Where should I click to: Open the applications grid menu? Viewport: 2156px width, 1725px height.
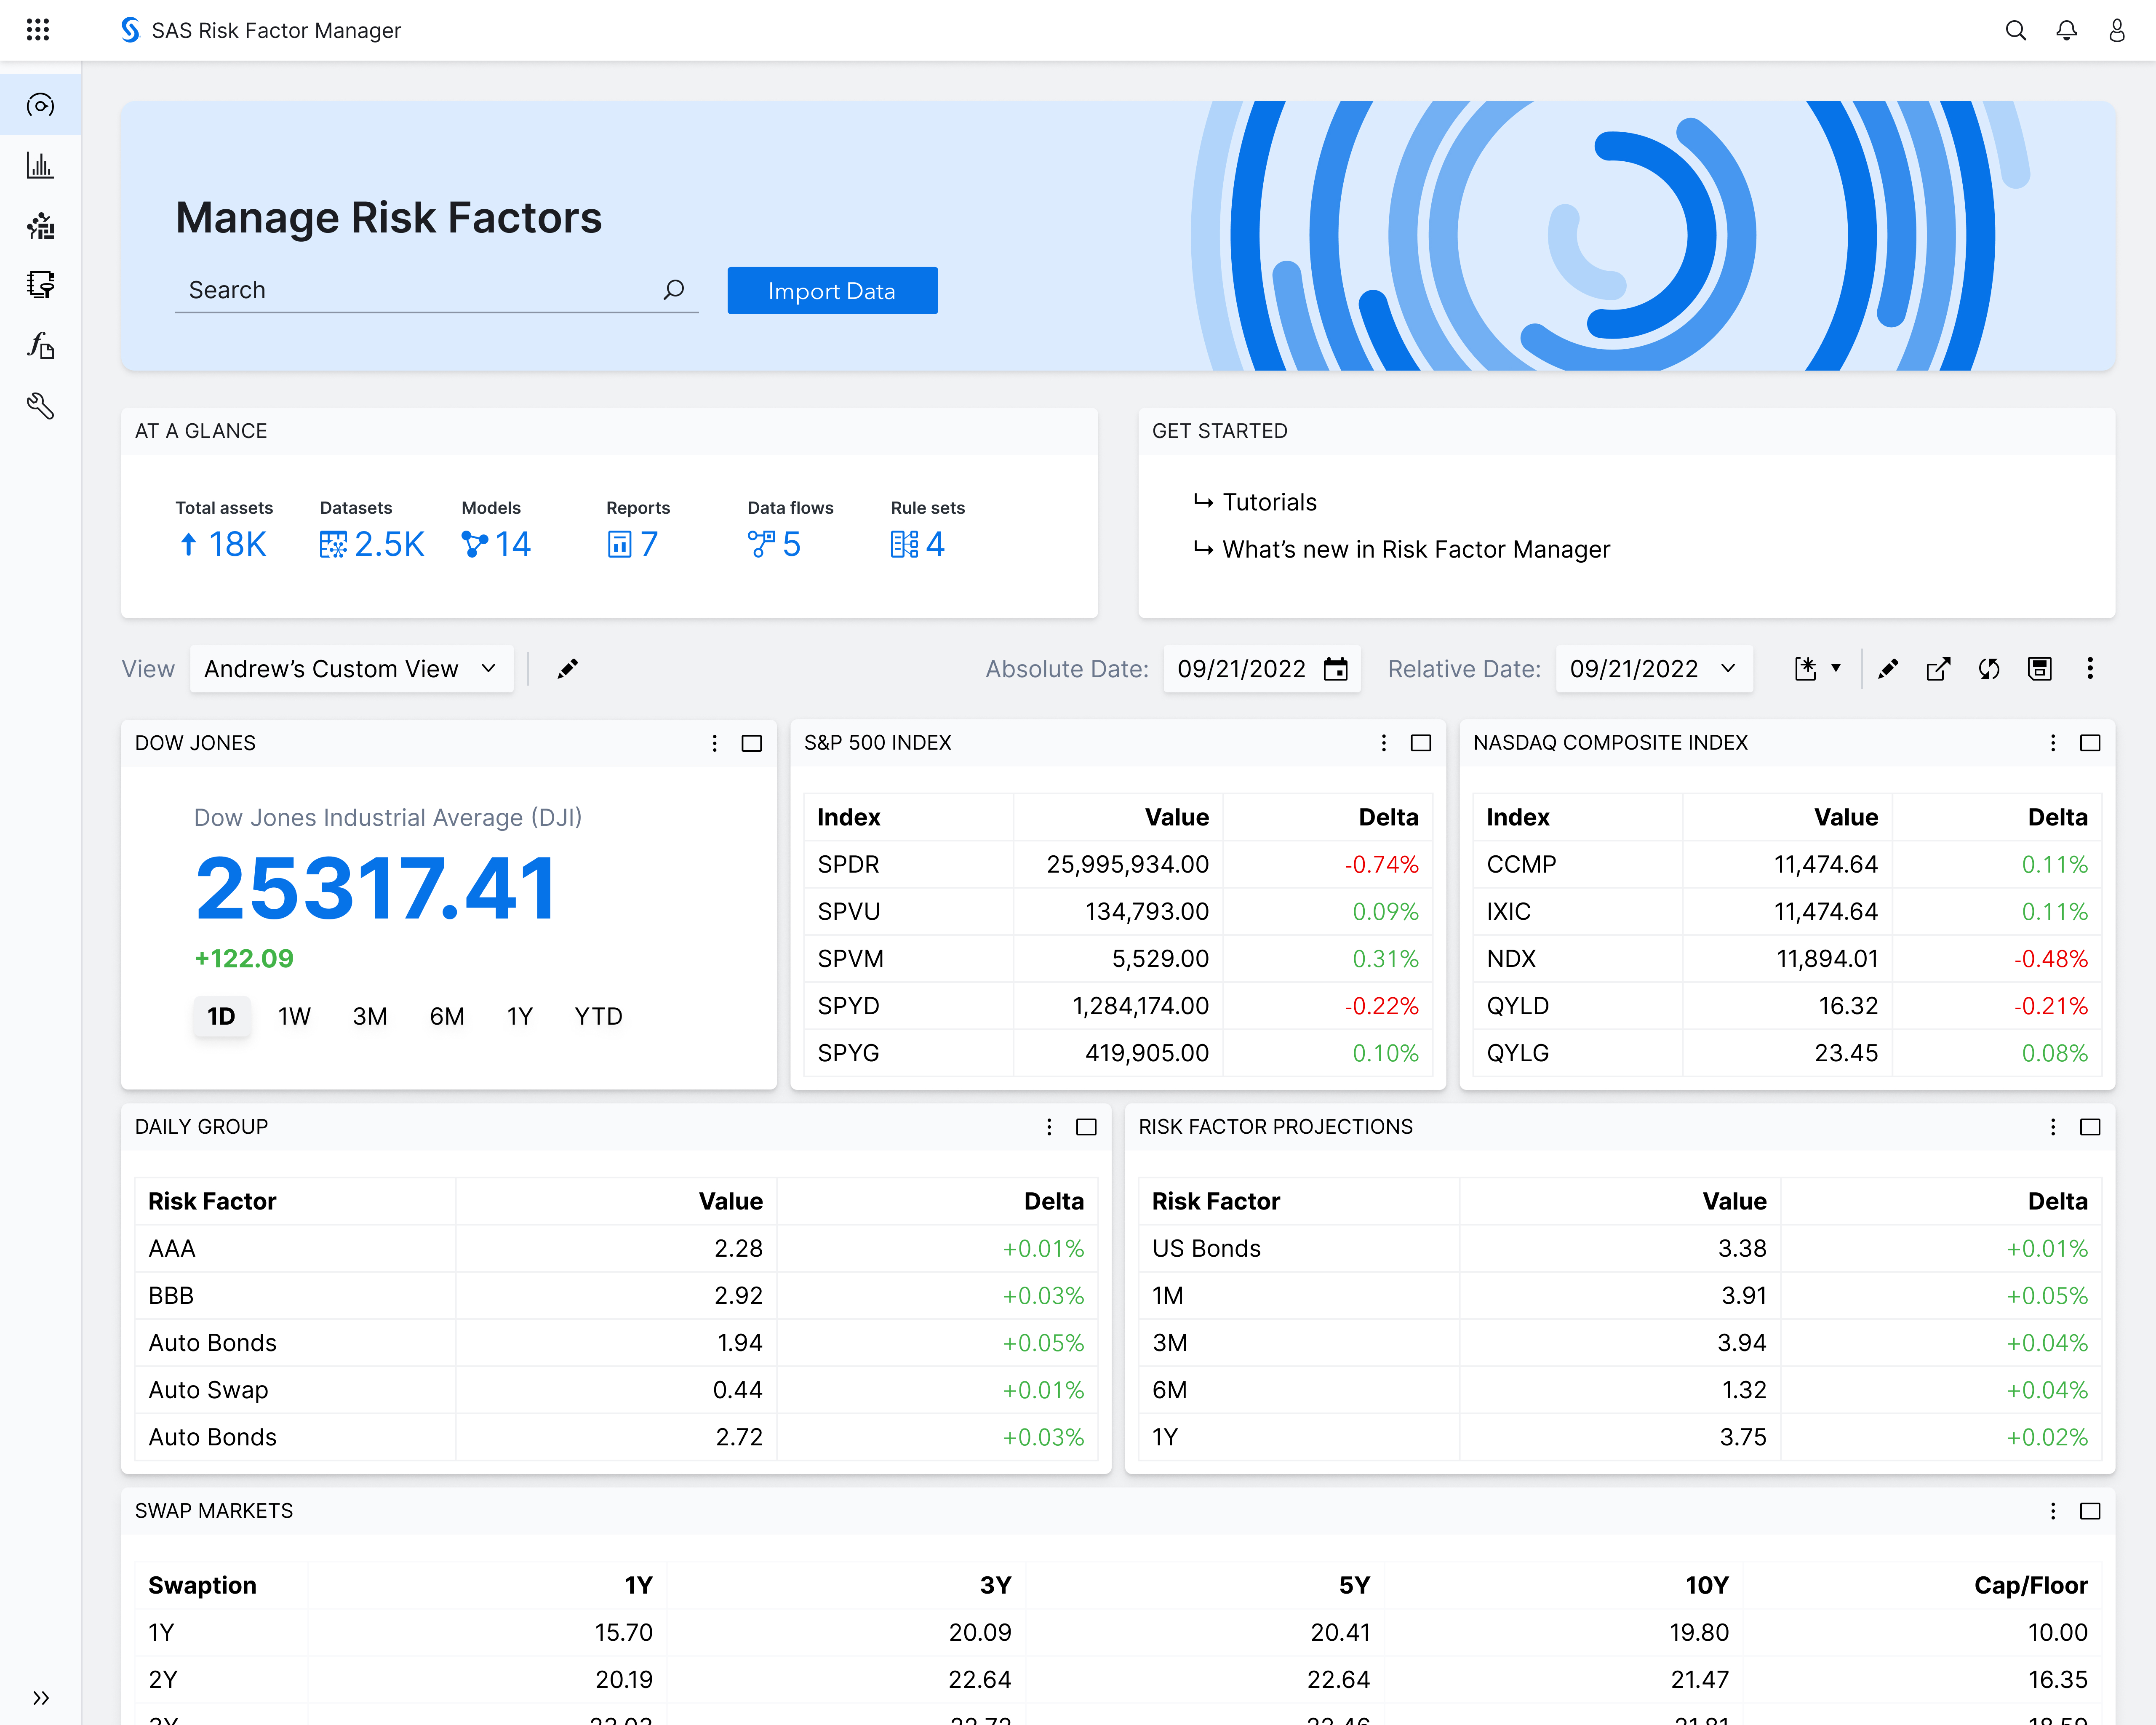click(x=38, y=30)
